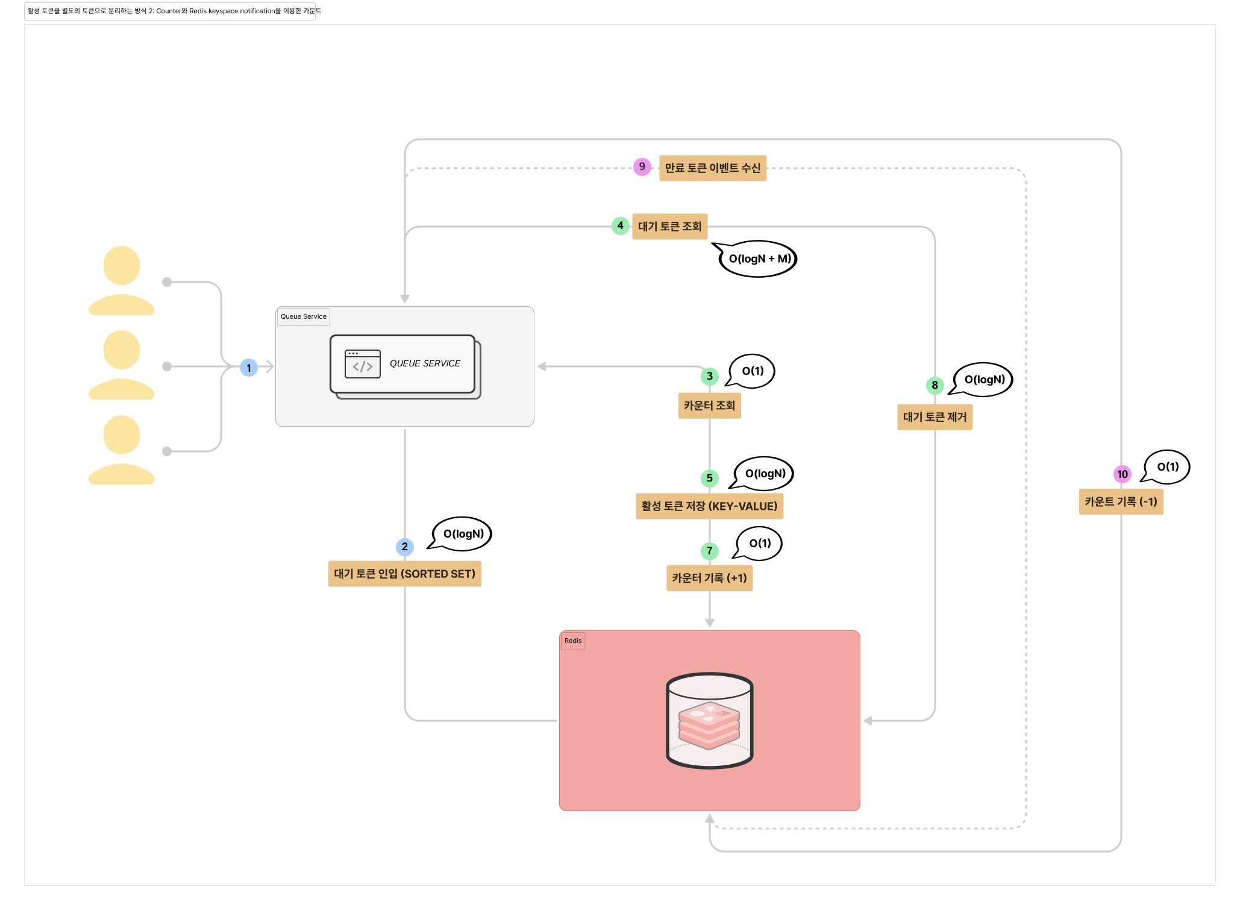Click the '카운트 기록 (-1)' label
Screen dimensions: 1240x910
(x=1120, y=502)
